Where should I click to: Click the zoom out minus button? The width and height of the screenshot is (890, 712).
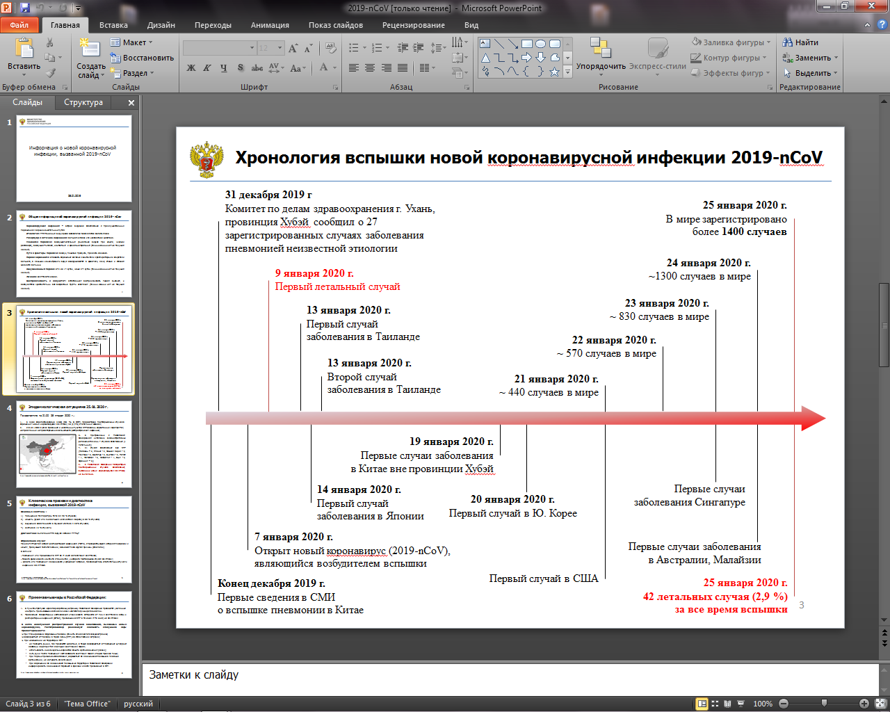(x=784, y=704)
